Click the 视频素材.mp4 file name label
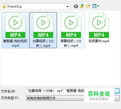The height and width of the screenshot is (109, 121). point(99,41)
